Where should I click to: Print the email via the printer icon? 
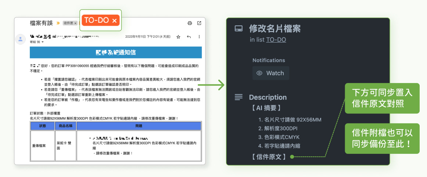point(190,23)
